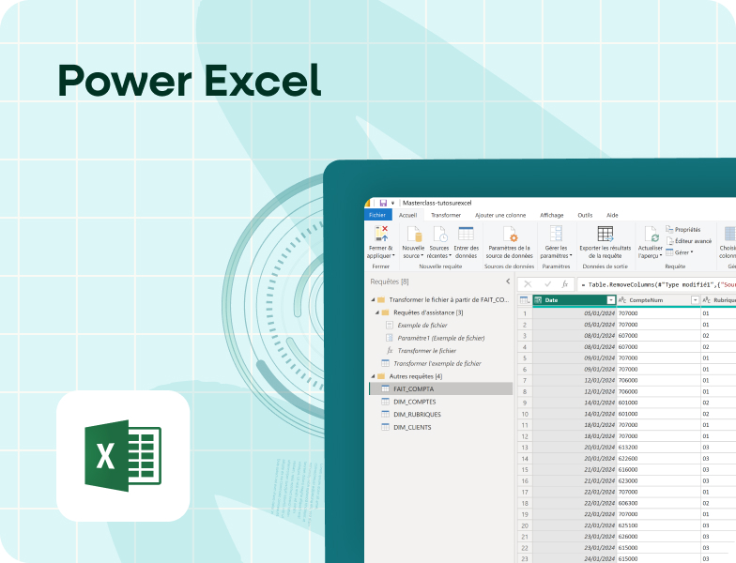Open the Éditeur avancé
Image resolution: width=736 pixels, height=563 pixels.
[x=689, y=240]
